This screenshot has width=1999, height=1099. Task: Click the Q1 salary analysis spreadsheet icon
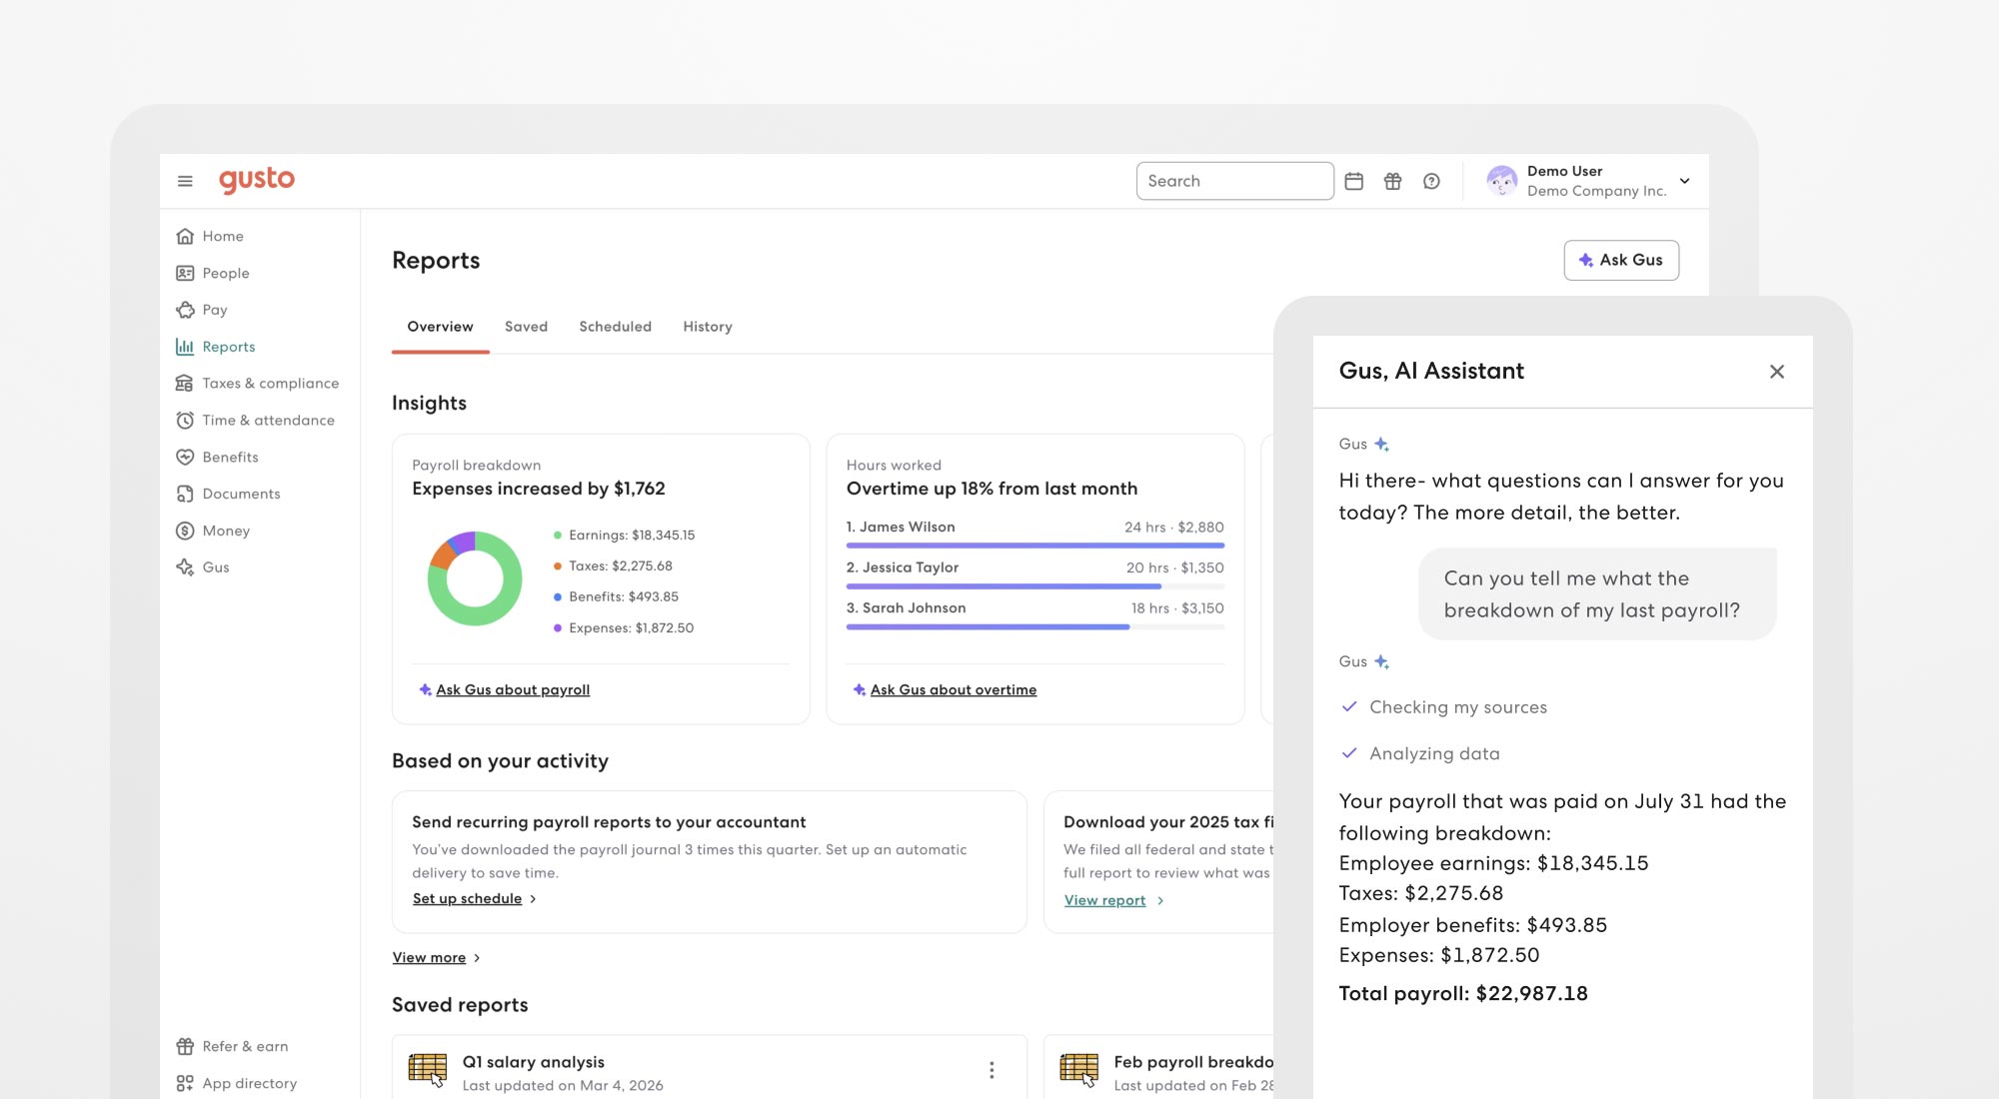pyautogui.click(x=428, y=1070)
